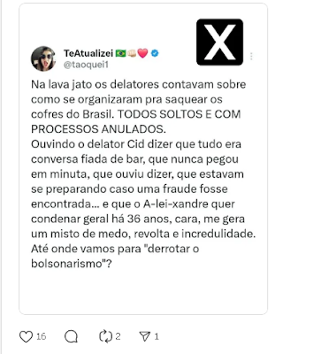
Task: Click the red heart emoji beside name
Action: pos(142,53)
